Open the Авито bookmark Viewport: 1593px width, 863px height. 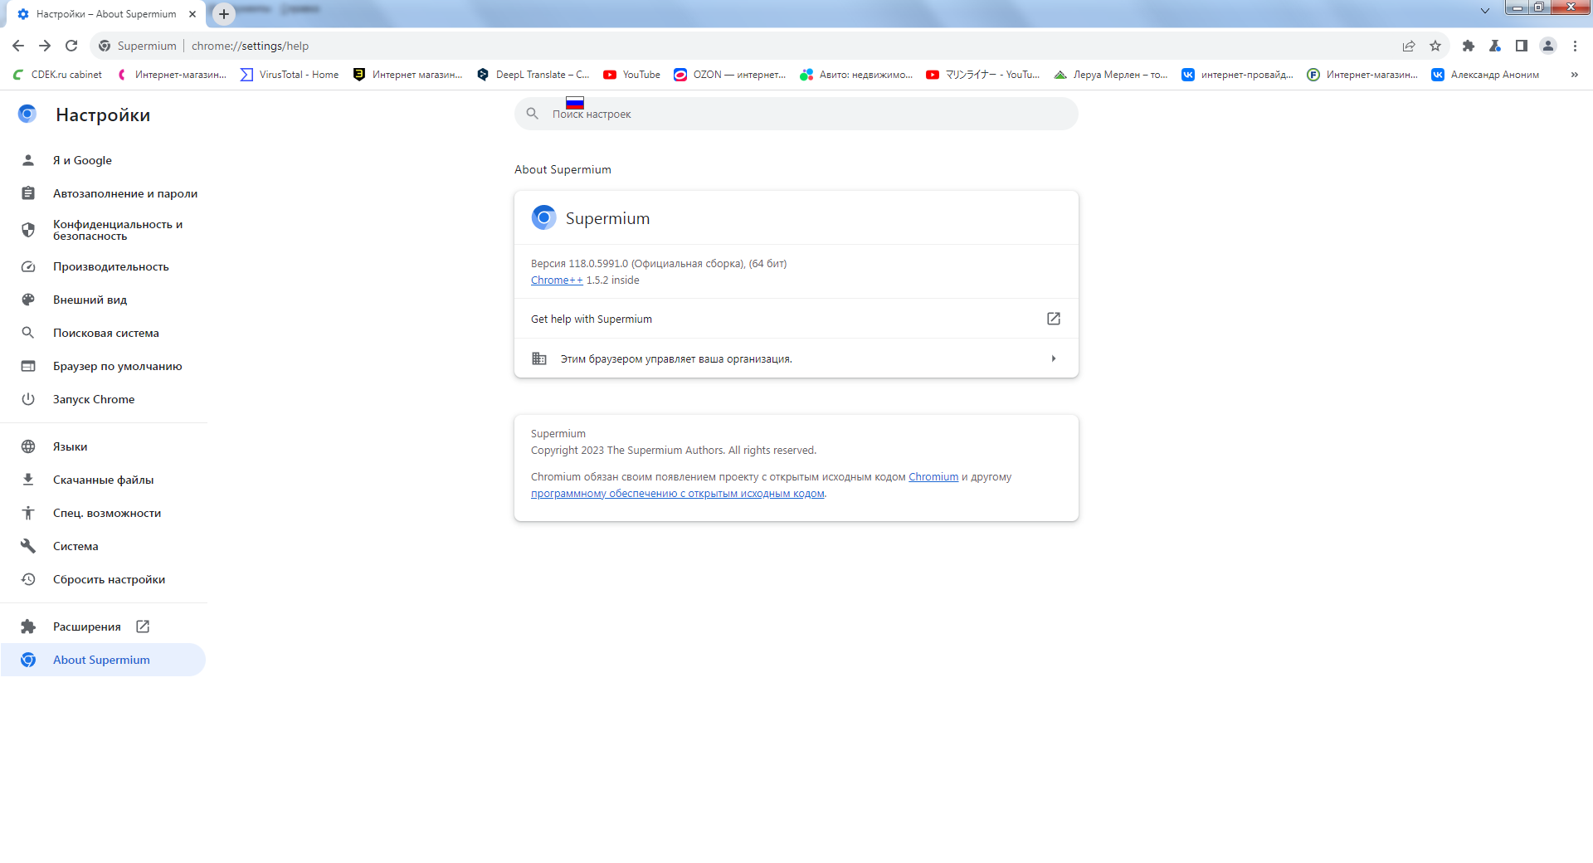857,75
